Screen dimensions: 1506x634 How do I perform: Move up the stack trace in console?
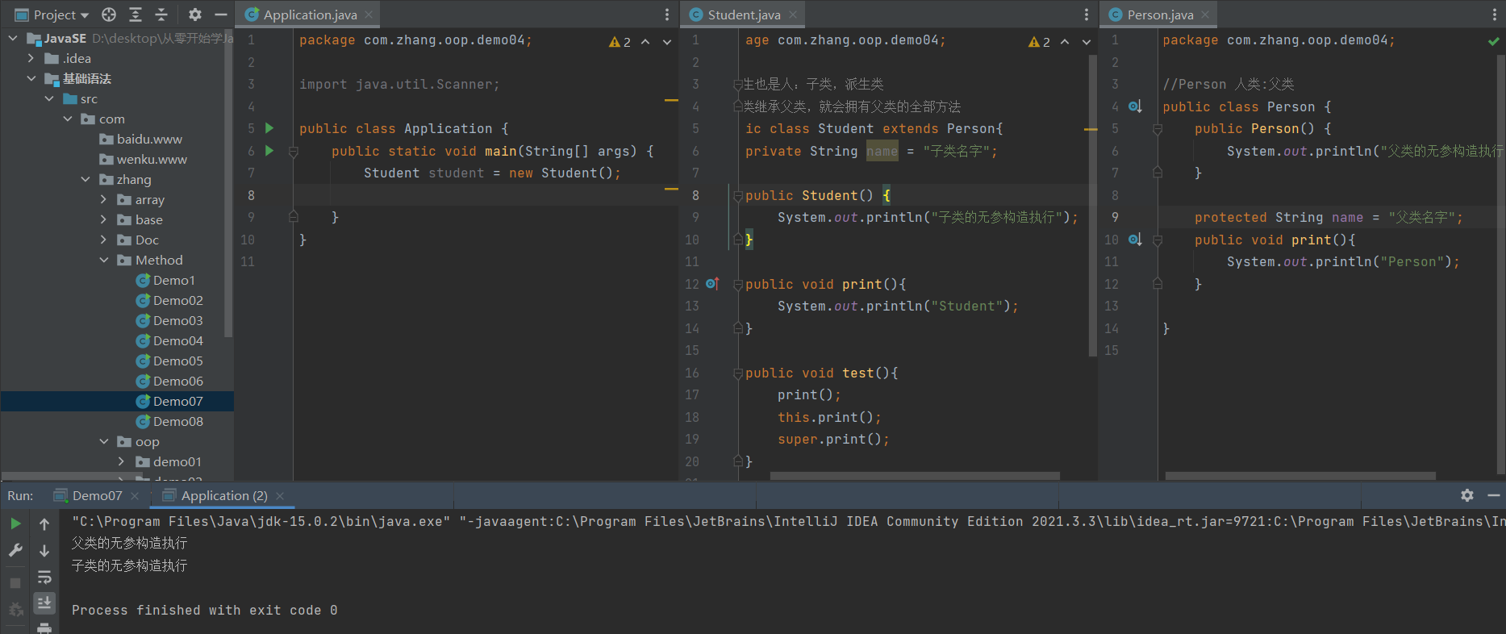[44, 524]
